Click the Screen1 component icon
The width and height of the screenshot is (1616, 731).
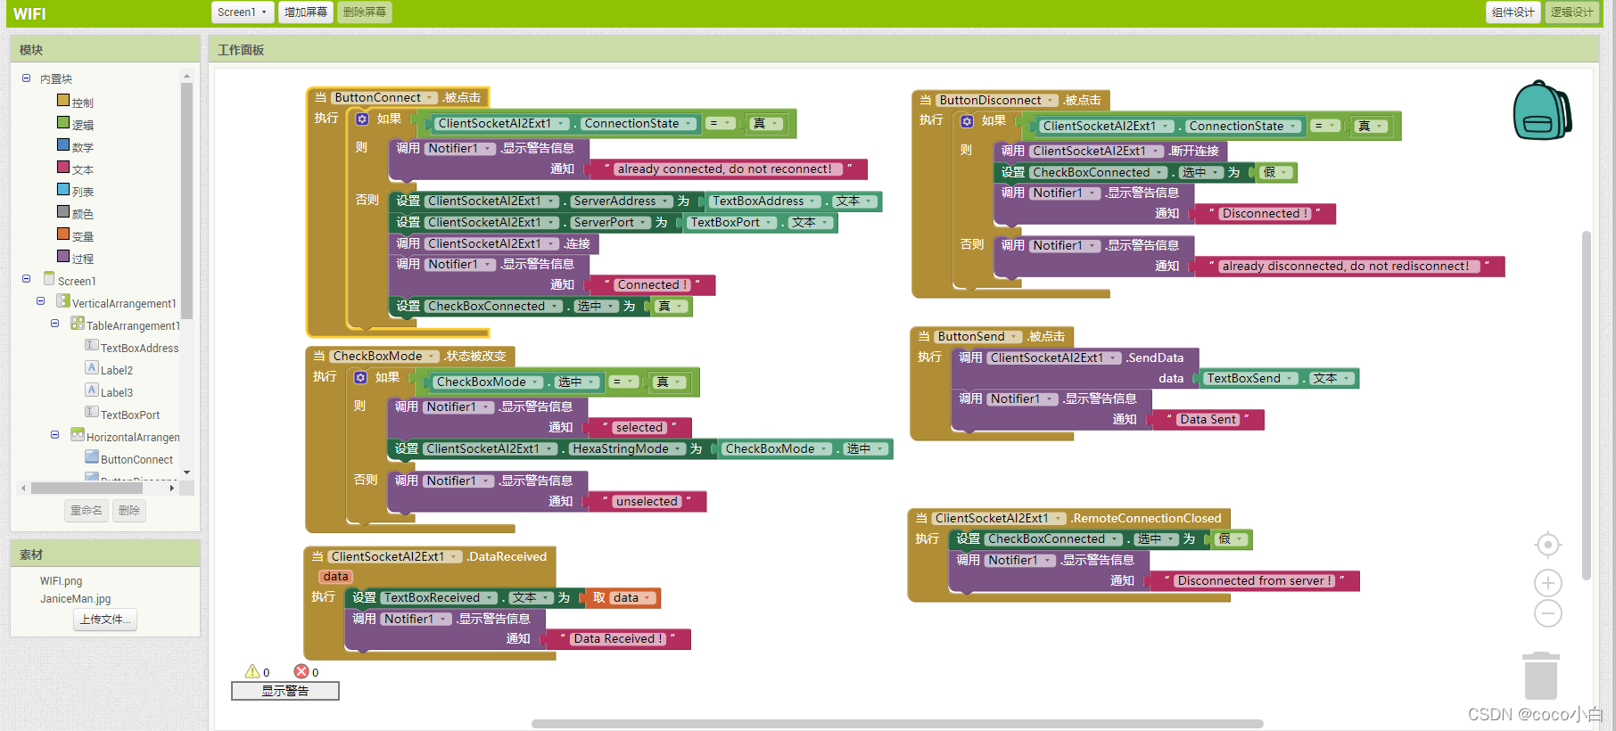tap(49, 278)
